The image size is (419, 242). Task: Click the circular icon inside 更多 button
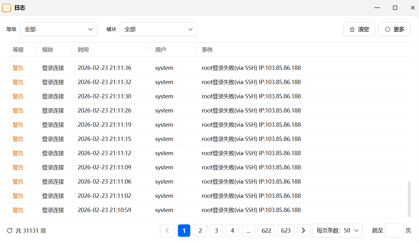pyautogui.click(x=387, y=29)
